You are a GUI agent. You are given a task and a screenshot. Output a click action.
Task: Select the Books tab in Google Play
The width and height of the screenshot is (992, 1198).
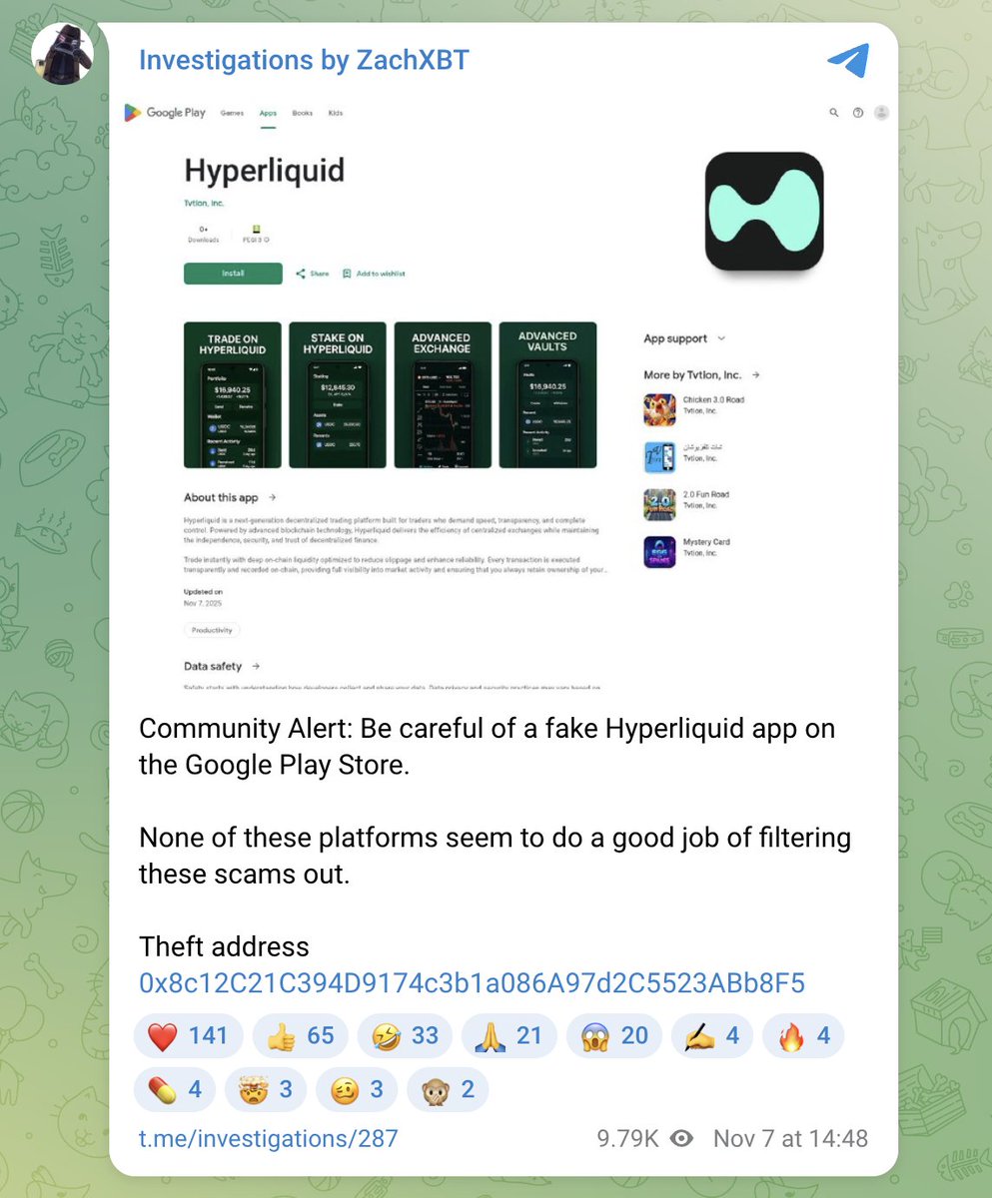pos(303,113)
